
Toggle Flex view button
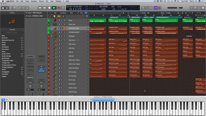(81, 13)
